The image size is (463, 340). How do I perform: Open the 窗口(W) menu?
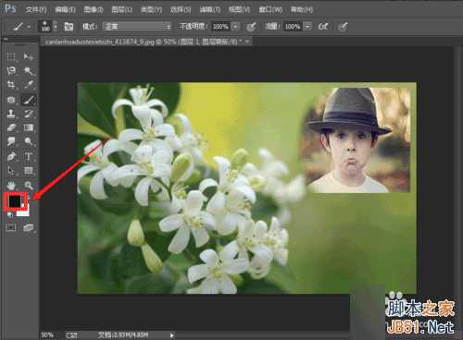click(x=270, y=10)
